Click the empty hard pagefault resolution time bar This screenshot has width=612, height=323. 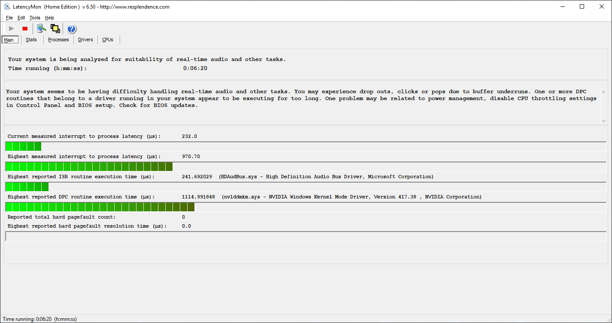pos(306,236)
